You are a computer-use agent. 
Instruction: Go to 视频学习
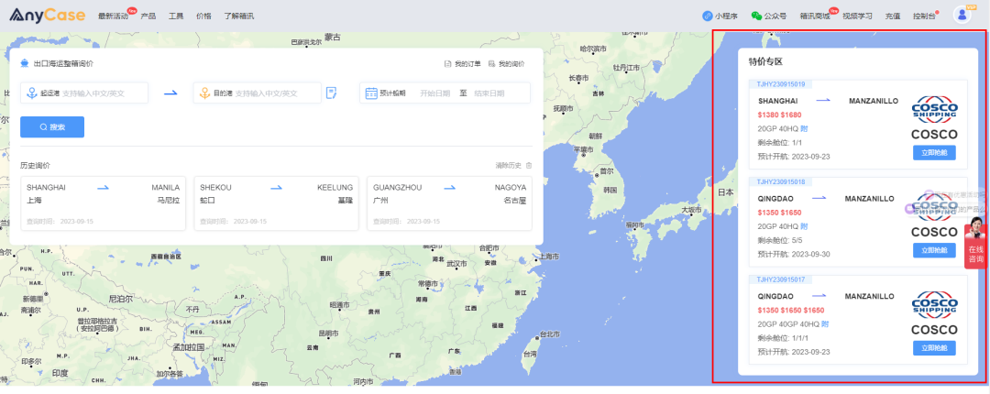tap(857, 16)
